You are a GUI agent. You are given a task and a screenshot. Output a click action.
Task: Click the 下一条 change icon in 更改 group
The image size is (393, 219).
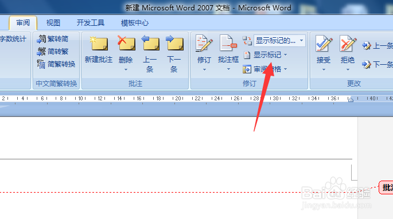(367, 64)
